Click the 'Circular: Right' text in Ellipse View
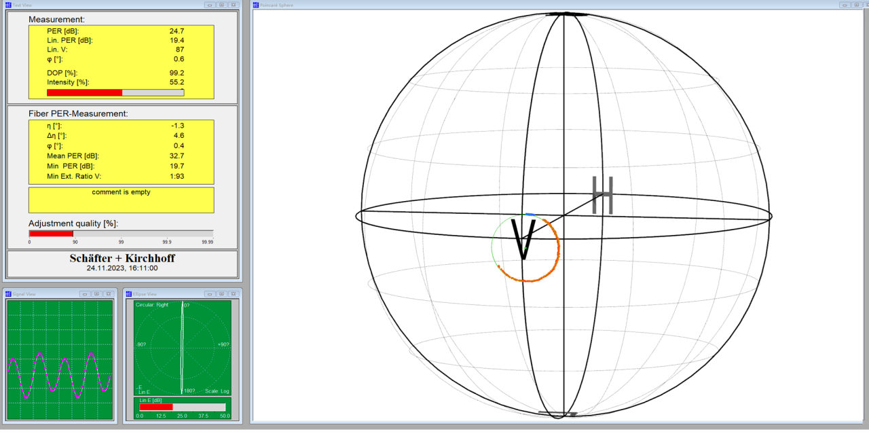This screenshot has width=869, height=434. click(152, 305)
